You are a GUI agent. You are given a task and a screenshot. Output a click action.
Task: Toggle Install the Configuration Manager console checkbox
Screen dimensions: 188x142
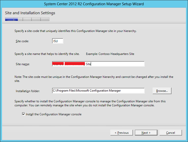coord(24,114)
